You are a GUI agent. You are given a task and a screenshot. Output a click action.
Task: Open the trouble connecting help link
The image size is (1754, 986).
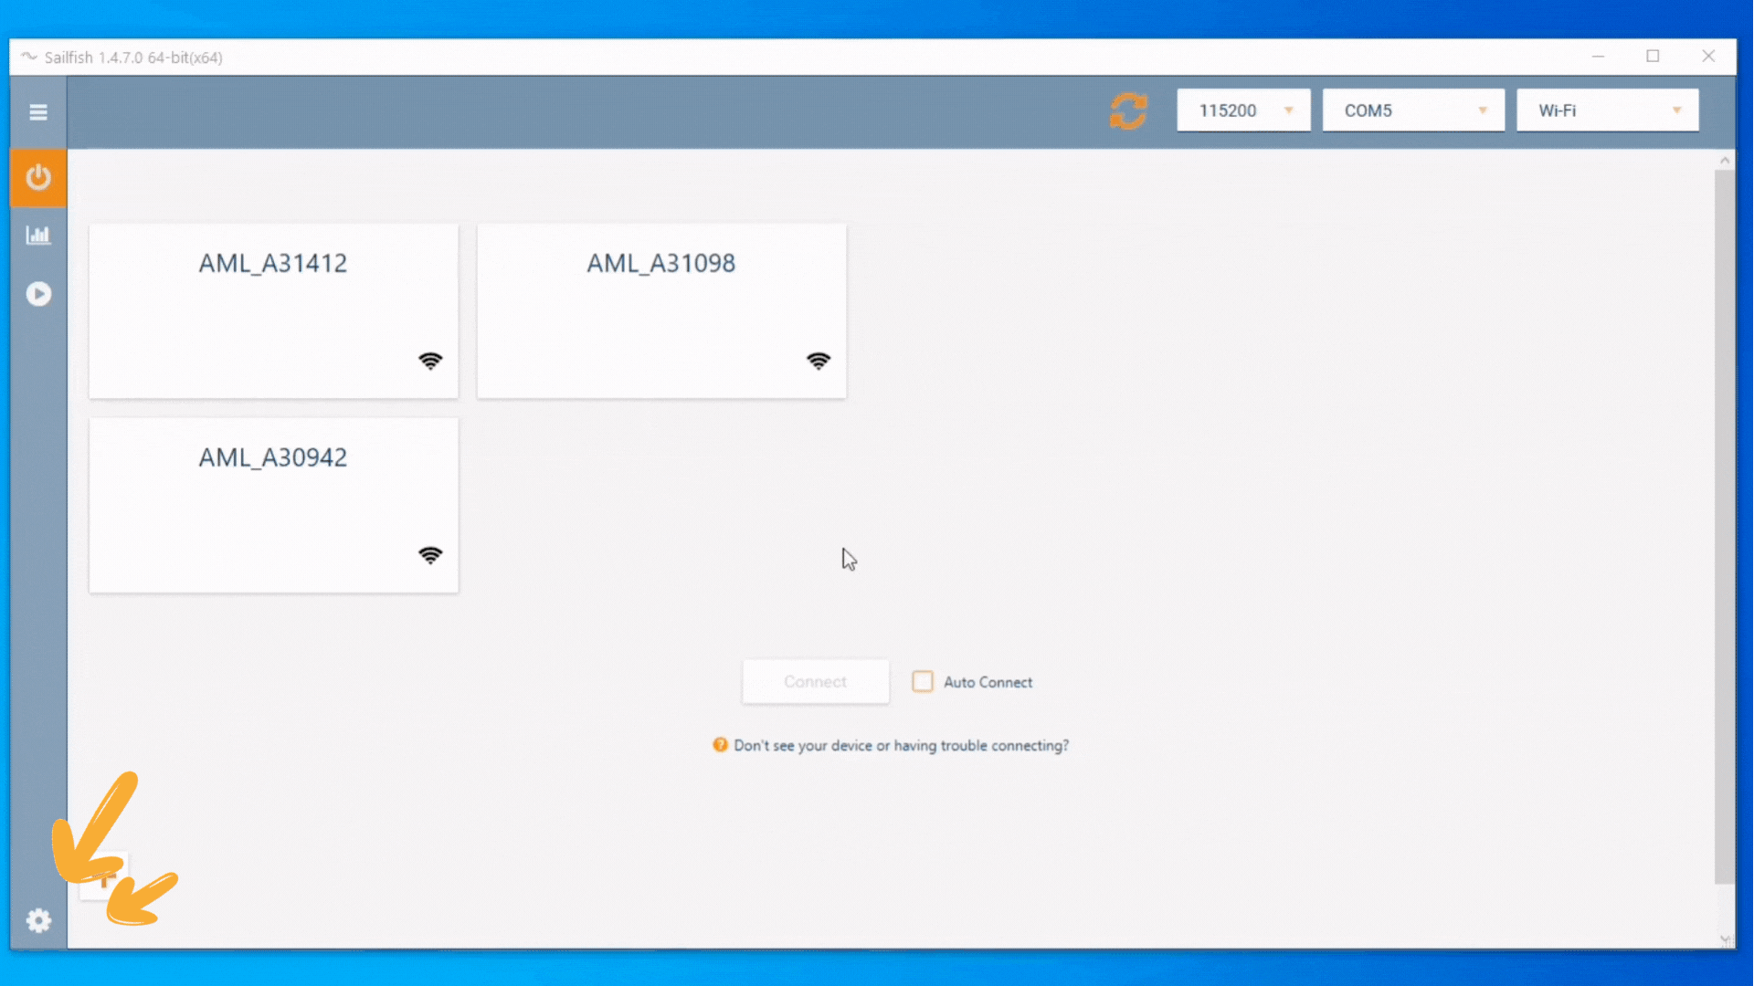click(901, 745)
